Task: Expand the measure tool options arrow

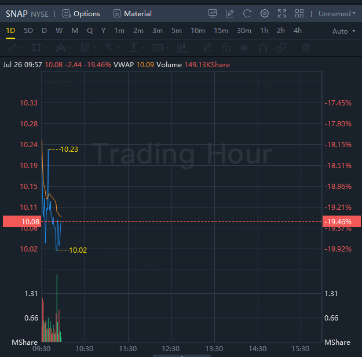Action: pyautogui.click(x=143, y=48)
